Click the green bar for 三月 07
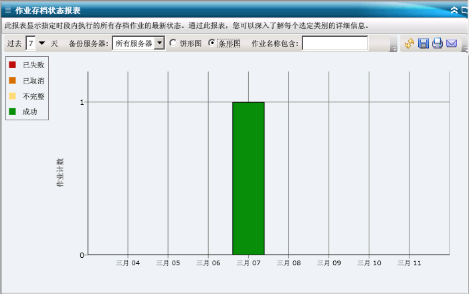The image size is (469, 294). pyautogui.click(x=249, y=178)
